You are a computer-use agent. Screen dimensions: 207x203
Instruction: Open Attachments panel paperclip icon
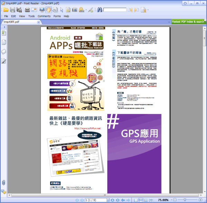tap(4, 182)
